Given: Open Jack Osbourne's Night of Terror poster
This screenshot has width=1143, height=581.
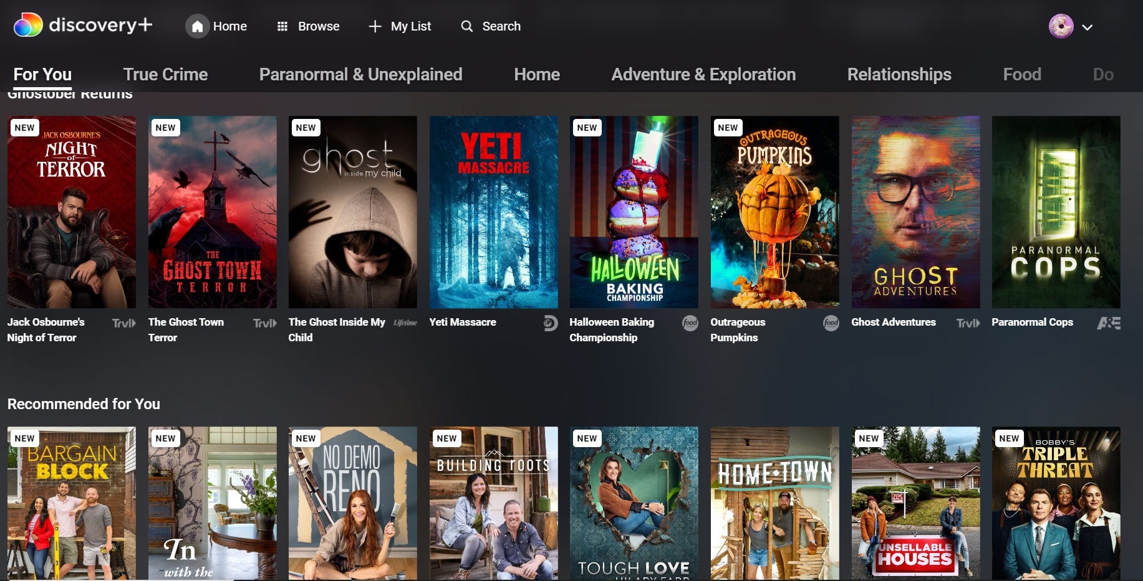Looking at the screenshot, I should pyautogui.click(x=72, y=212).
